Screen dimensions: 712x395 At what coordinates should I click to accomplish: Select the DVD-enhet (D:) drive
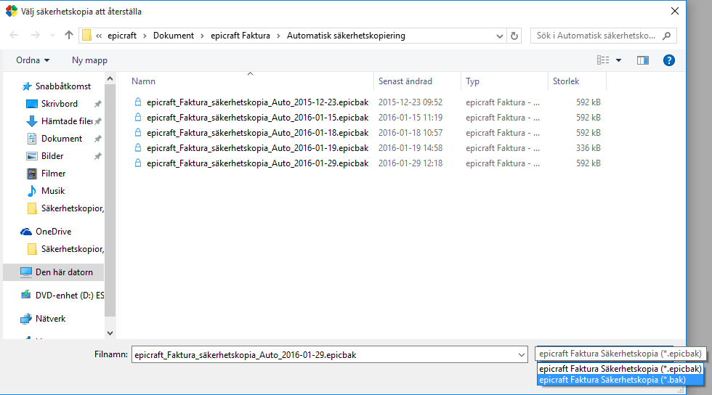click(70, 296)
